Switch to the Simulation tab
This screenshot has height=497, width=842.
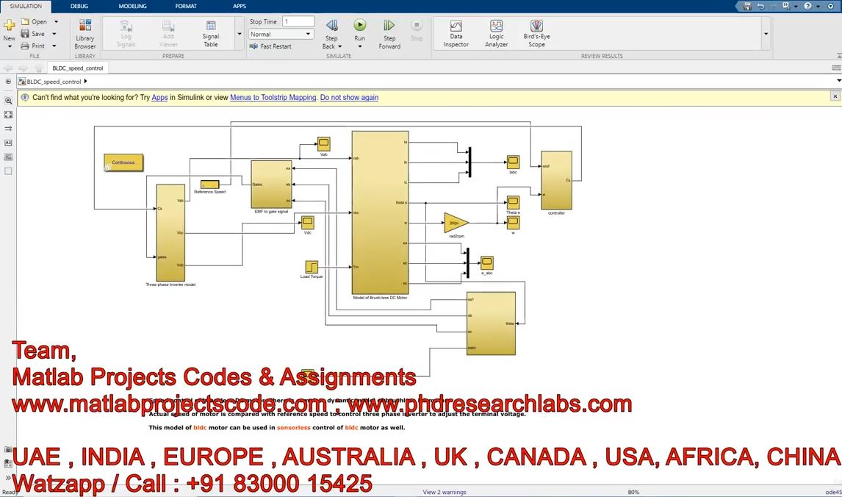point(26,6)
